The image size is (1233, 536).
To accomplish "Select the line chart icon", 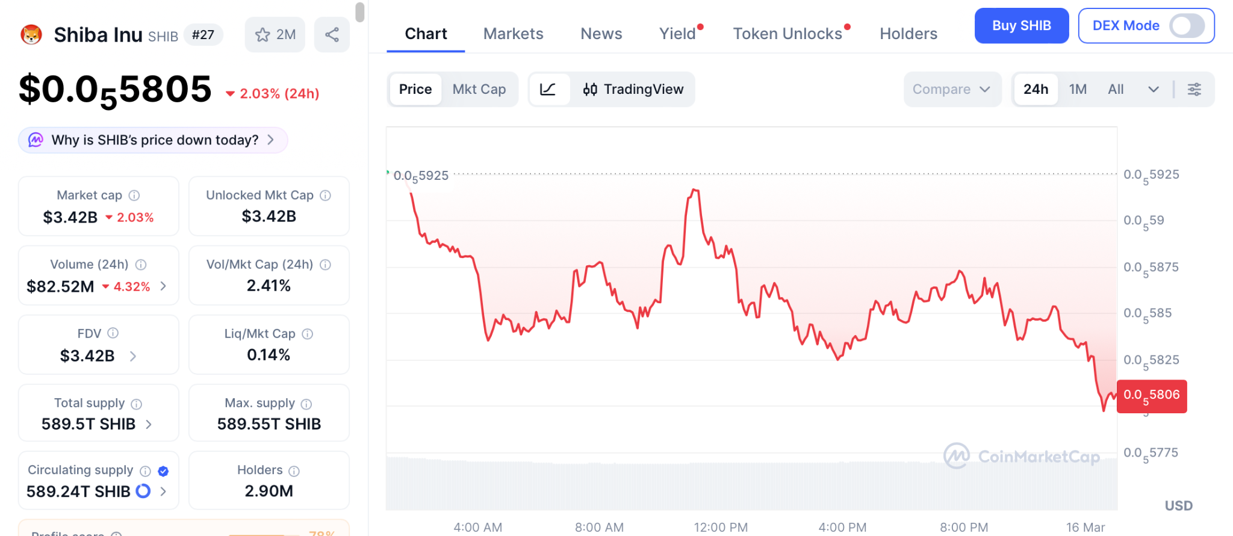I will pyautogui.click(x=548, y=90).
